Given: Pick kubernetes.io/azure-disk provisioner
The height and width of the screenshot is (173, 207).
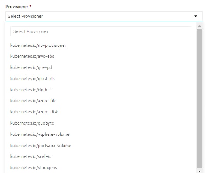Looking at the screenshot, I should (34, 112).
